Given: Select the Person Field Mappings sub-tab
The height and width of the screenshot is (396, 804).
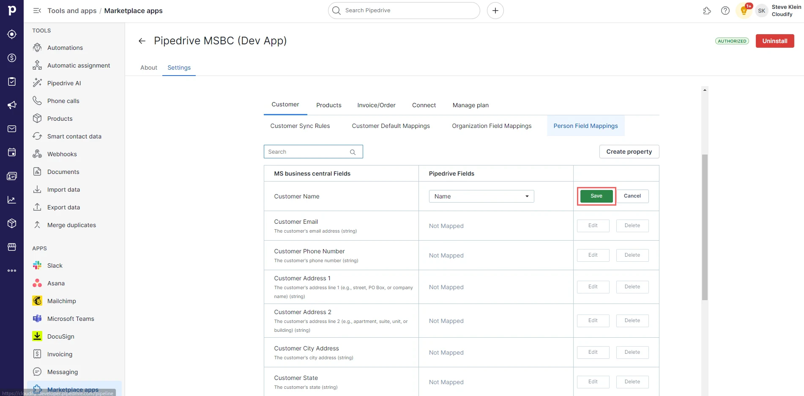Looking at the screenshot, I should click(x=586, y=126).
